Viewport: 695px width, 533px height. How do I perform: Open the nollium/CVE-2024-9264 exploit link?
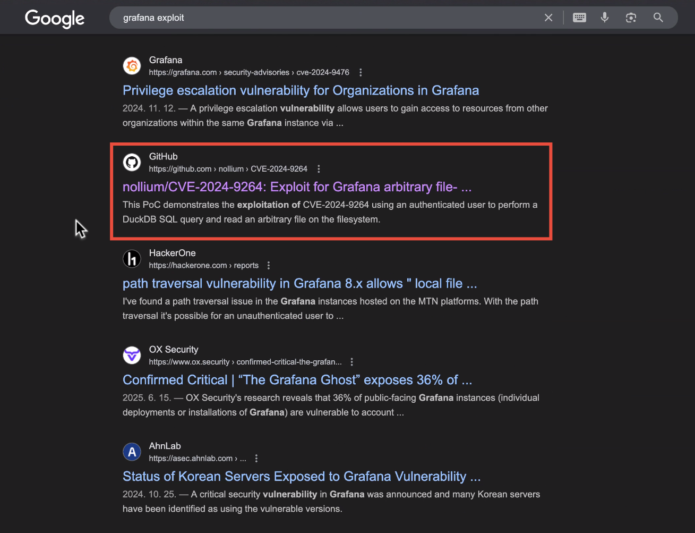pos(297,187)
